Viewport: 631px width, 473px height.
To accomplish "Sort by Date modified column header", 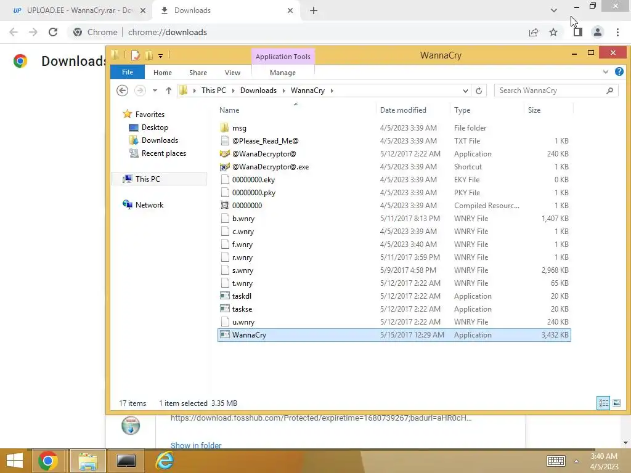I will click(x=413, y=110).
